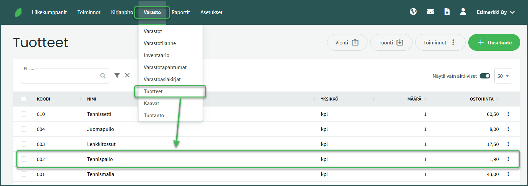The width and height of the screenshot is (528, 186).
Task: Click the Etsi search input field
Action: pyautogui.click(x=61, y=76)
